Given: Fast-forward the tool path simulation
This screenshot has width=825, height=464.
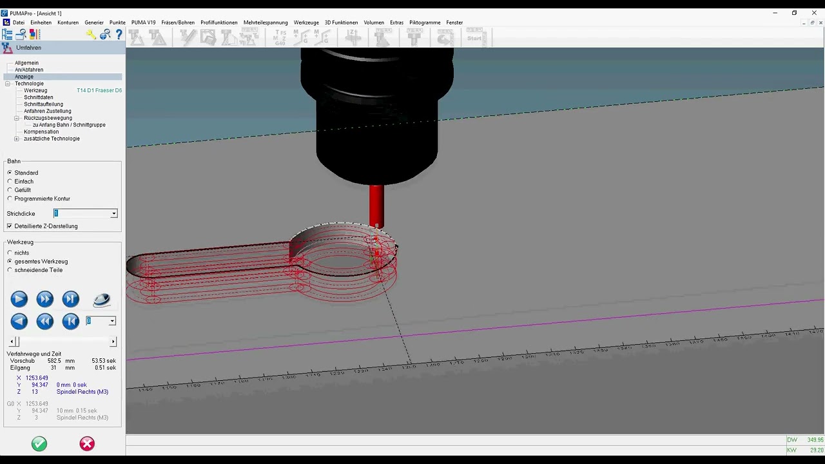Looking at the screenshot, I should (45, 299).
